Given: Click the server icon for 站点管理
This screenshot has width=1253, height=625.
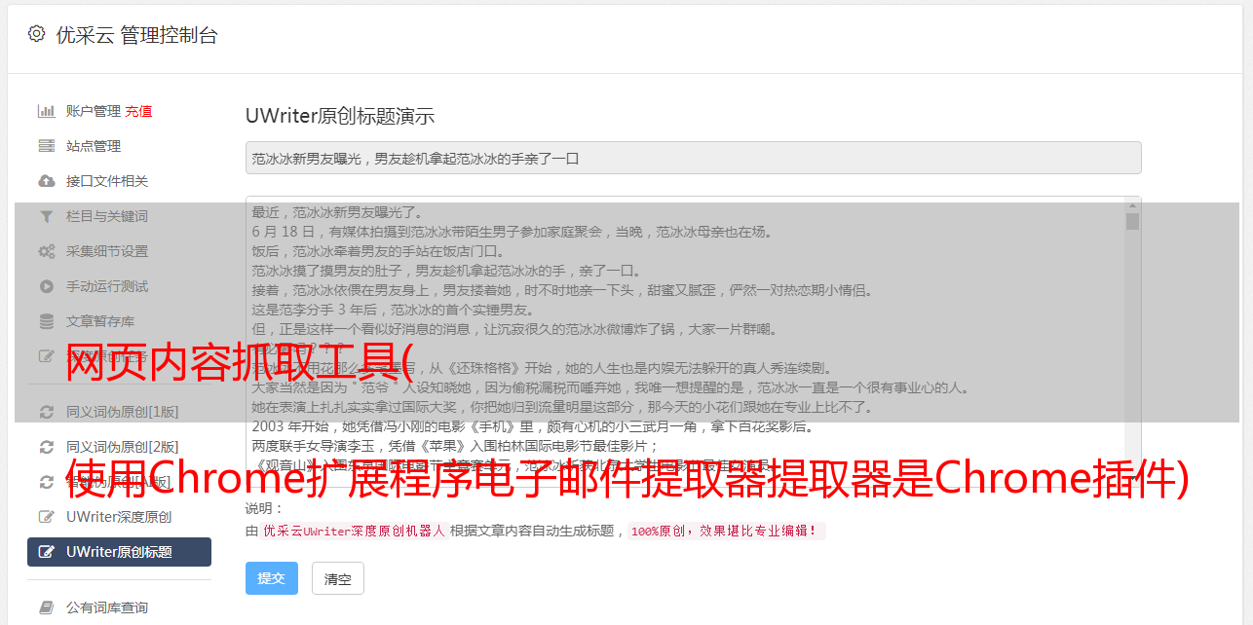Looking at the screenshot, I should pos(46,146).
